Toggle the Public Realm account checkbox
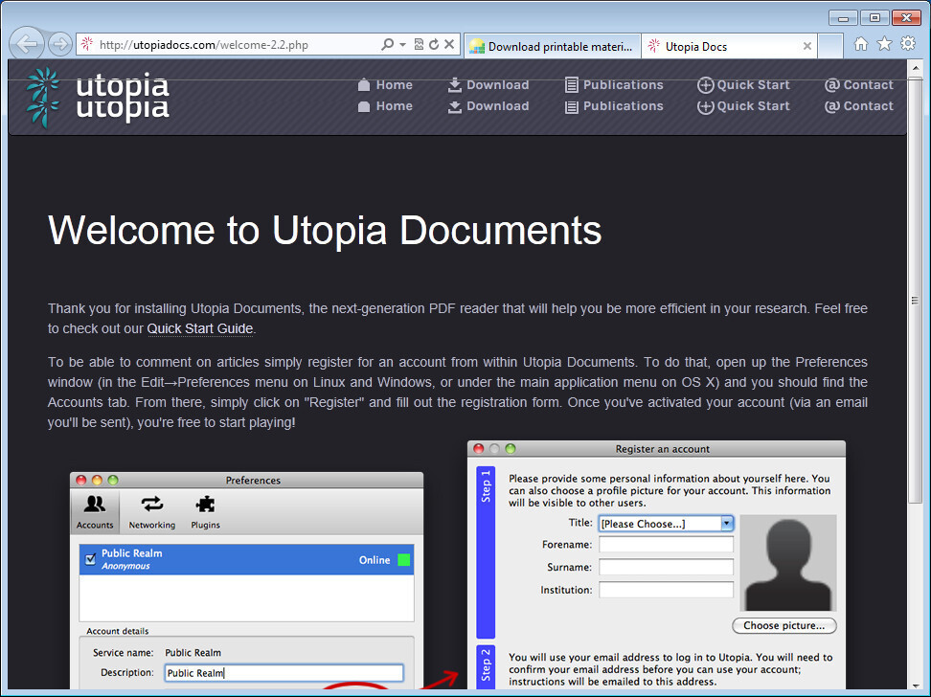 coord(90,559)
